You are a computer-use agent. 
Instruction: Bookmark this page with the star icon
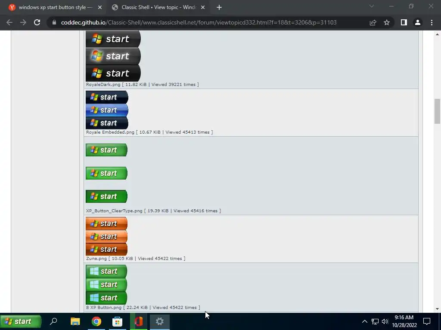[x=387, y=22]
